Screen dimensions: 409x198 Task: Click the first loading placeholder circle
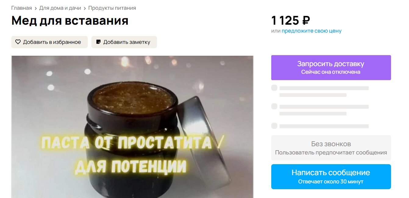click(x=274, y=88)
